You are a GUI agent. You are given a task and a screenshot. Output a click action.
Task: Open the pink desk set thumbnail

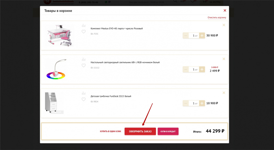(59, 35)
